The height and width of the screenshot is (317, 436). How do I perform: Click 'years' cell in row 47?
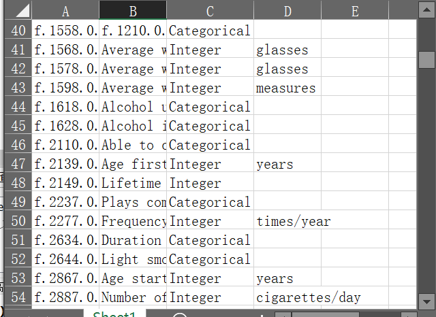tap(287, 164)
